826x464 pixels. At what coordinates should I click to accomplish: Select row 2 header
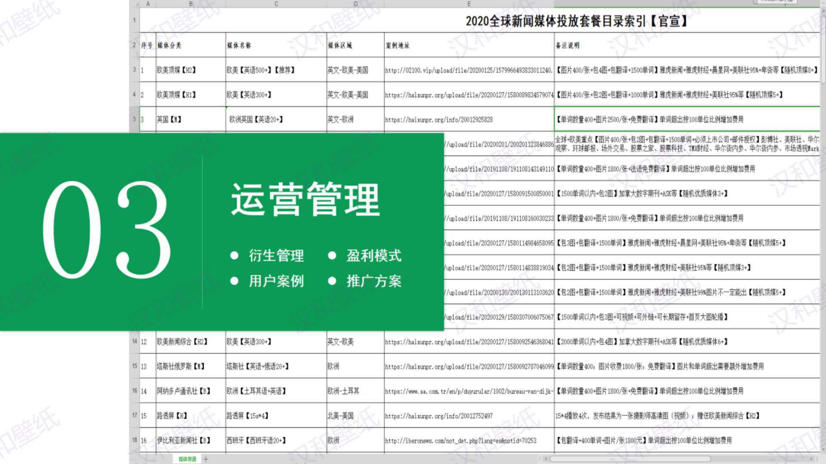point(135,45)
